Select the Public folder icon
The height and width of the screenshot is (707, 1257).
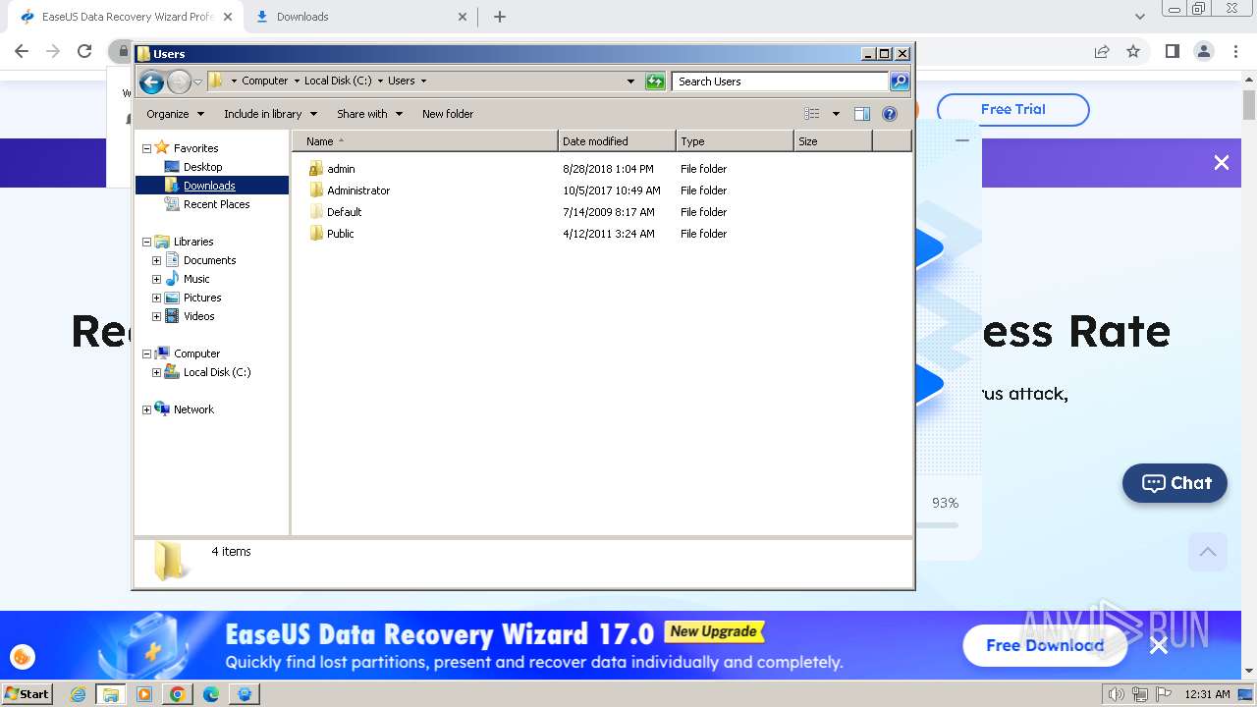click(316, 234)
